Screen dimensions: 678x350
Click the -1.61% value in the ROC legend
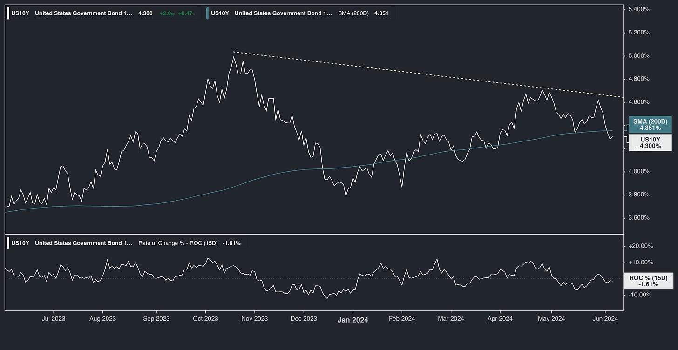[231, 243]
